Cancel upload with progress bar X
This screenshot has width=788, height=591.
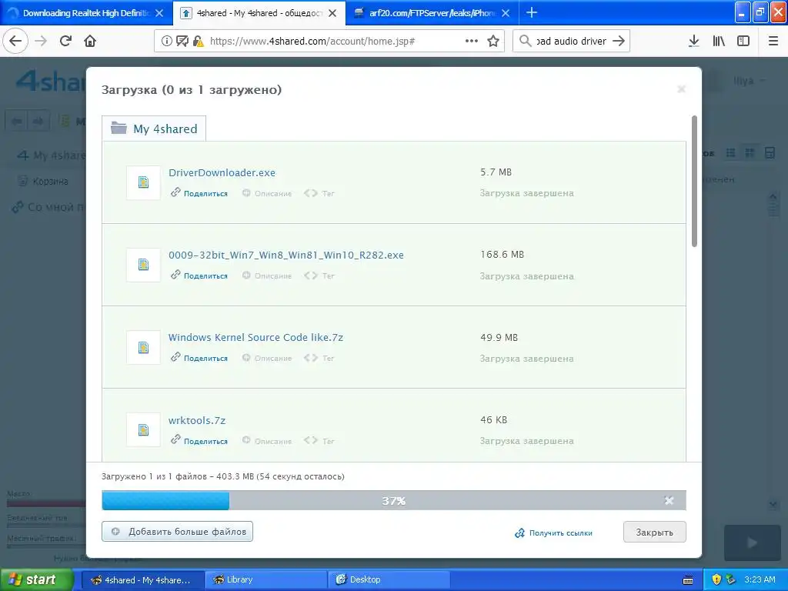tap(669, 500)
